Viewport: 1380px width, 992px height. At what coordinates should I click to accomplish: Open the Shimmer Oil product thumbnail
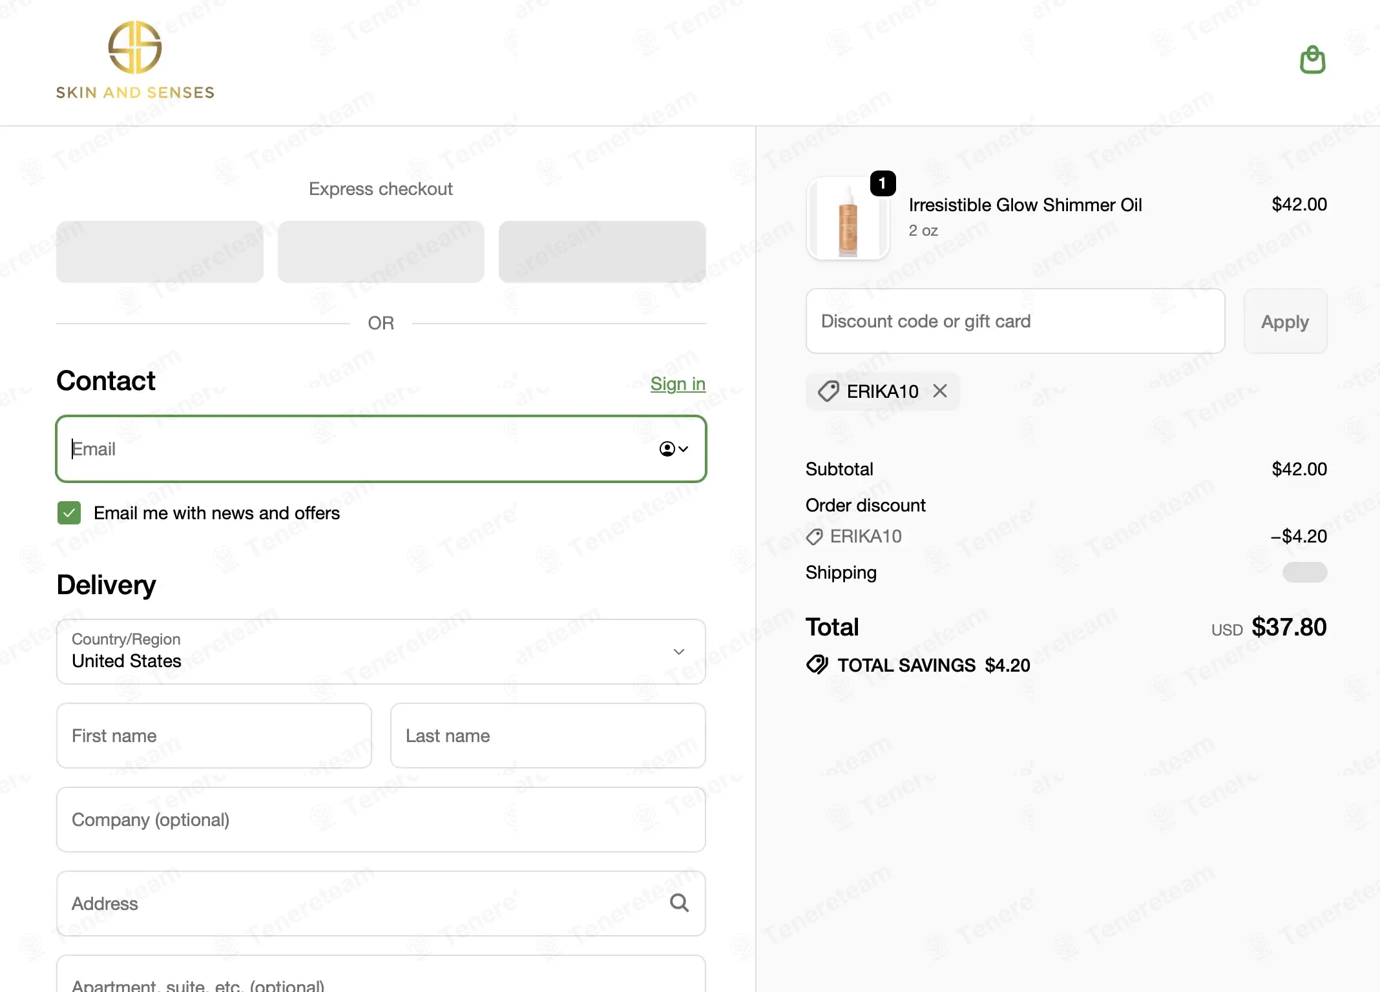coord(848,218)
